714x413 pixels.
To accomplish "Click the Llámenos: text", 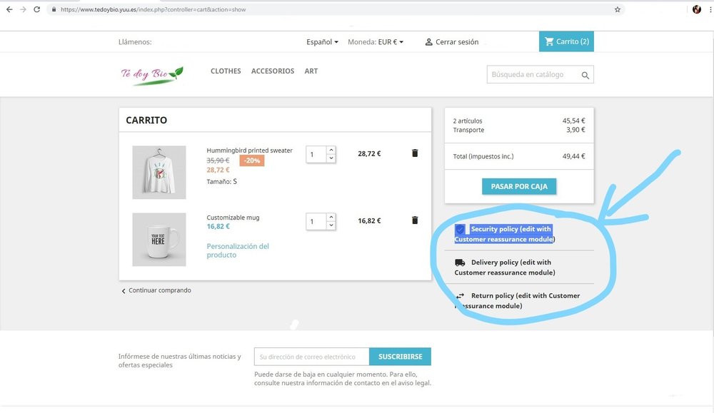I will [x=135, y=42].
